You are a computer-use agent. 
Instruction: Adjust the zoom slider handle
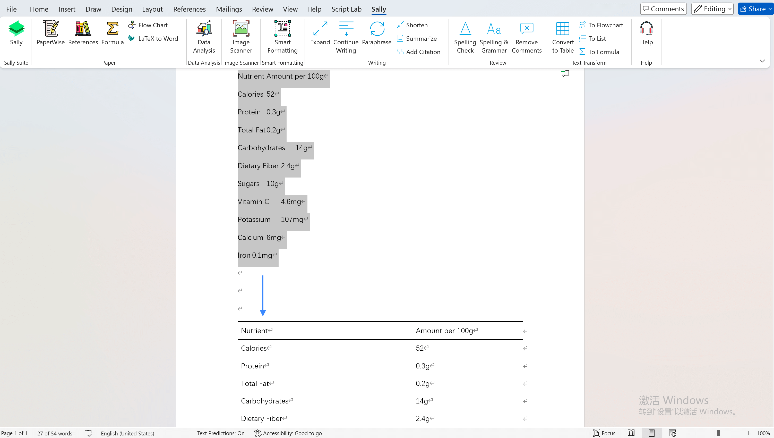718,433
